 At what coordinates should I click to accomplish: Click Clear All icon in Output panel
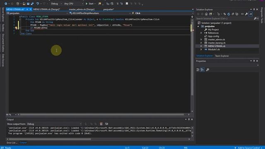(x=101, y=124)
